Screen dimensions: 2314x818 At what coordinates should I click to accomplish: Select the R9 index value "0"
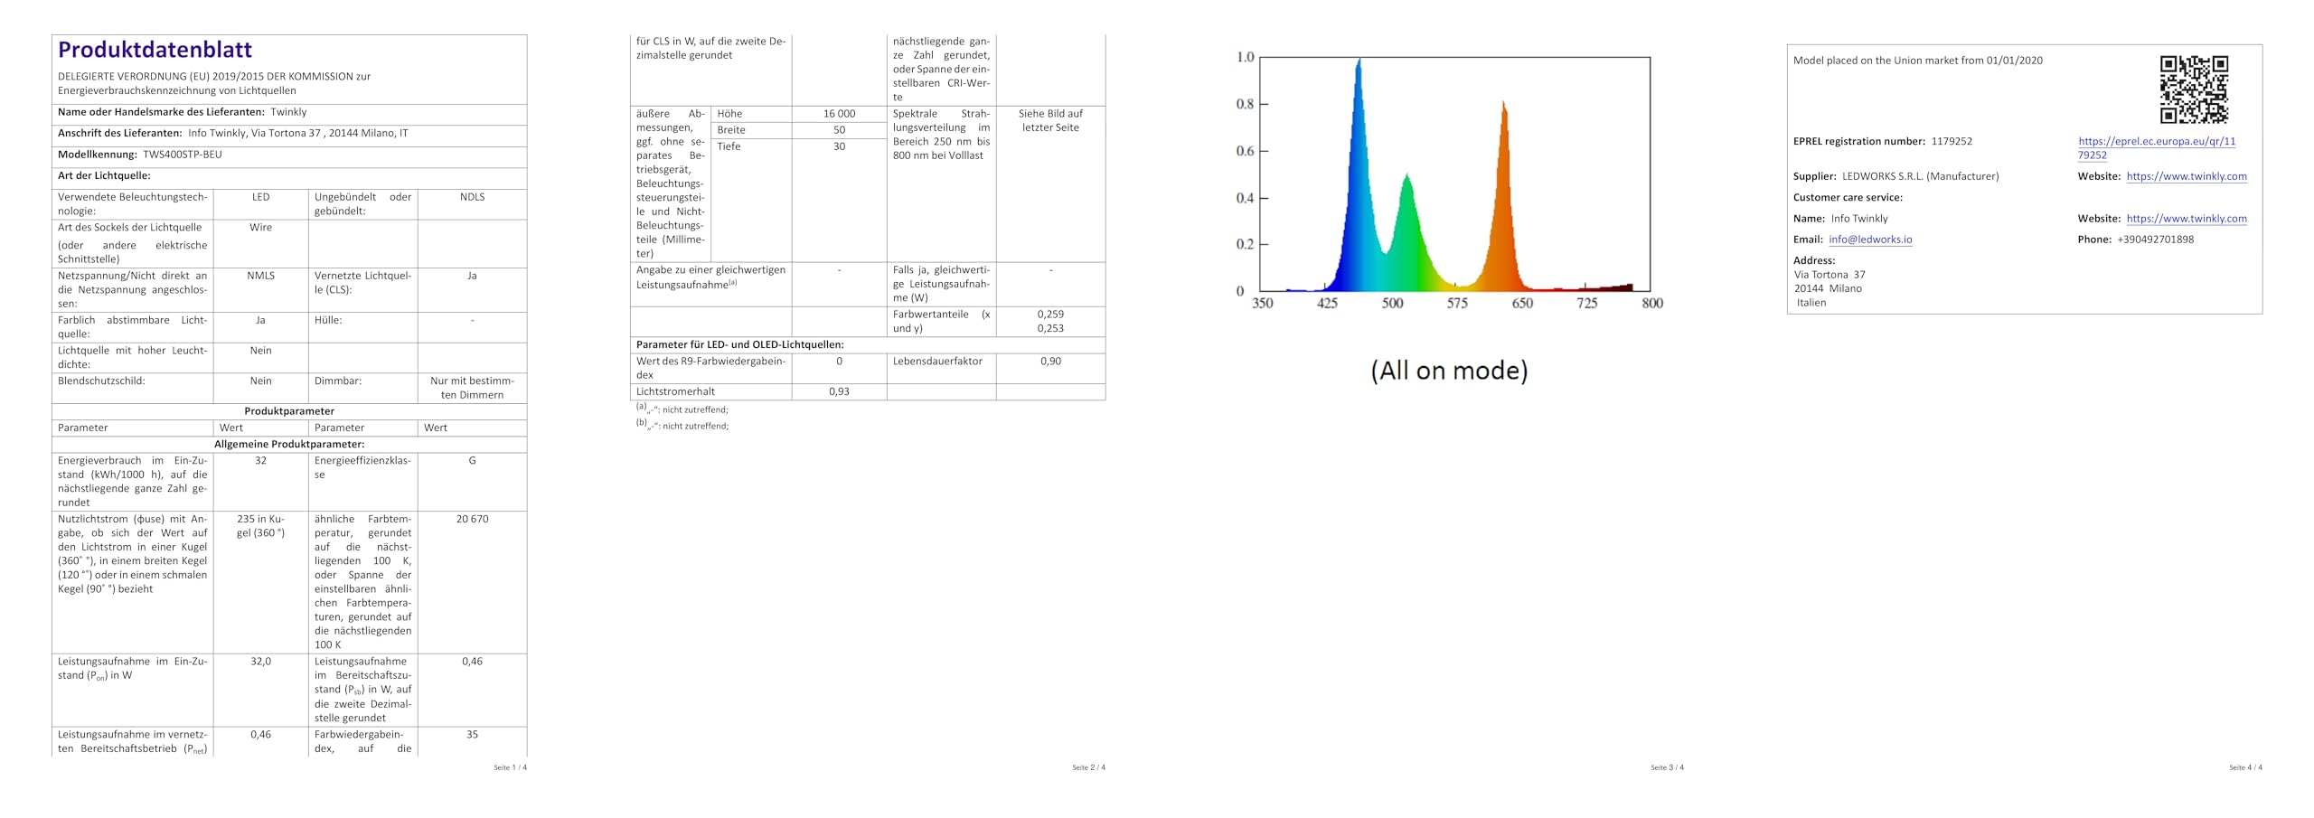[839, 362]
